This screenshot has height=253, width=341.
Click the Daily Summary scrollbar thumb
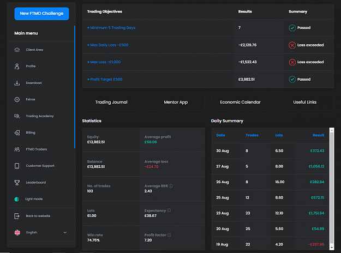pos(332,188)
